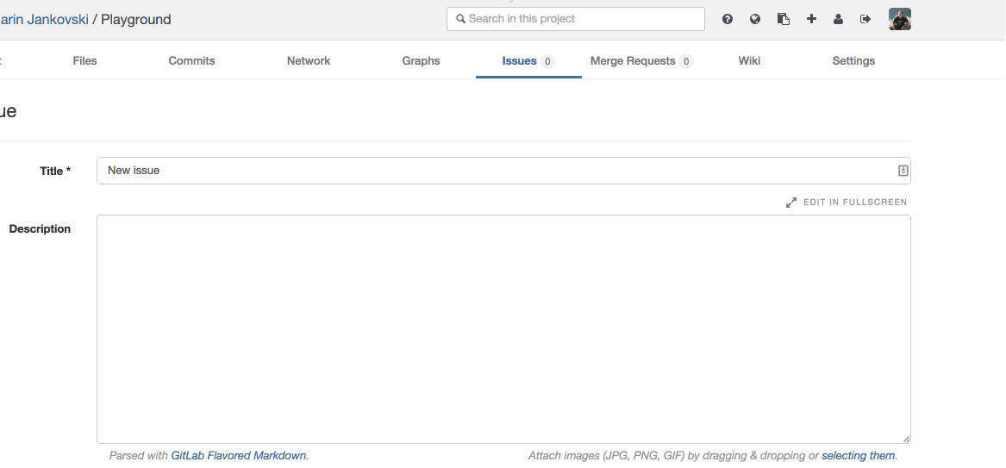Image resolution: width=1006 pixels, height=468 pixels.
Task: Click the globe public area icon
Action: pyautogui.click(x=755, y=19)
